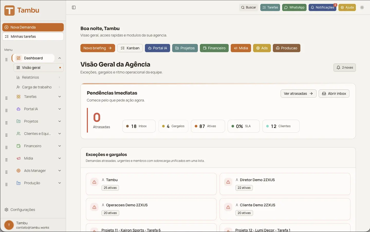Click the drag handle beside Tarefas

[6, 98]
